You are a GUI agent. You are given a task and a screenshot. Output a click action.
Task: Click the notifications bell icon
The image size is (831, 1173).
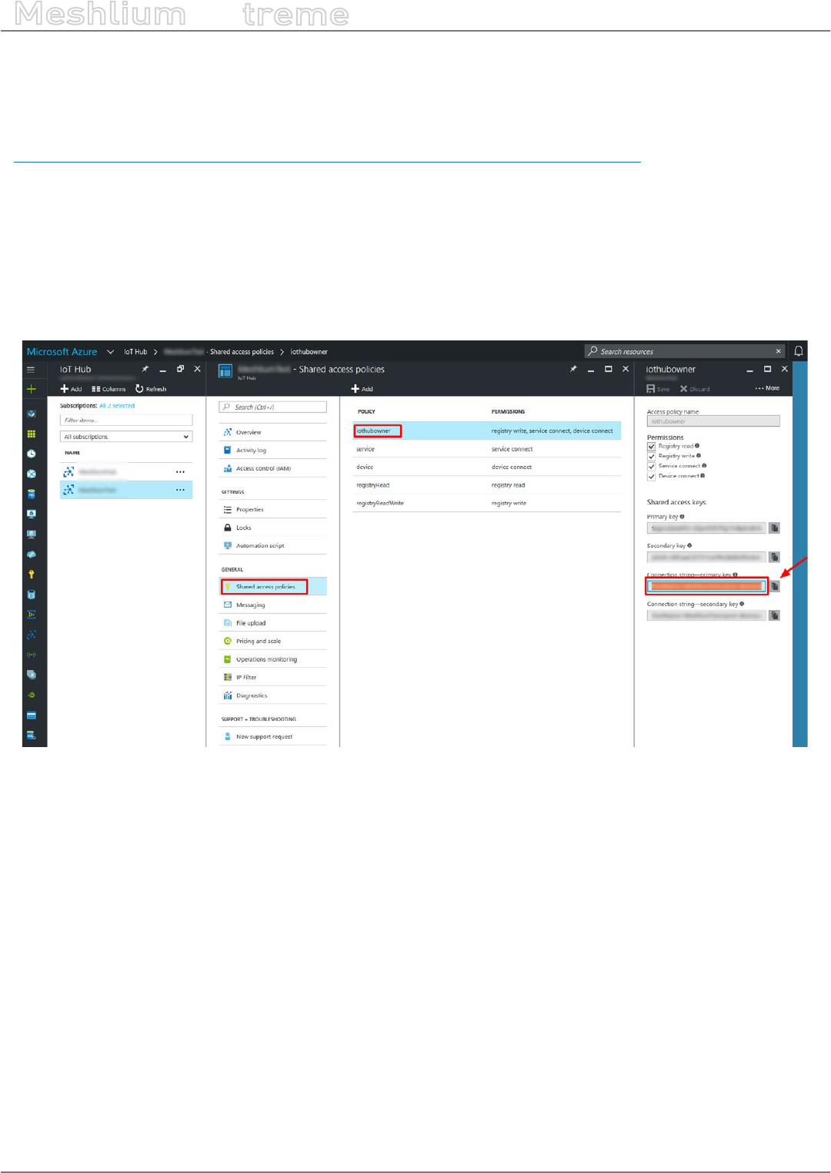point(799,351)
